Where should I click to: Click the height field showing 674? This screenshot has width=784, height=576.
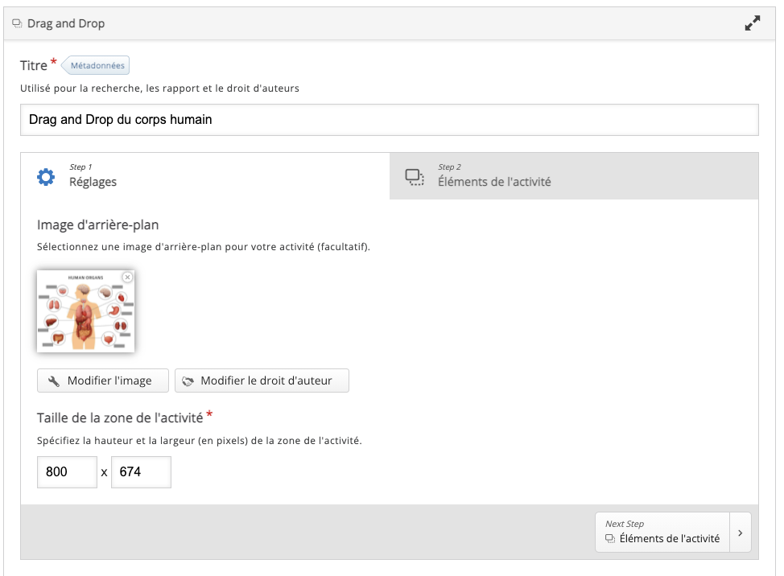pyautogui.click(x=141, y=472)
